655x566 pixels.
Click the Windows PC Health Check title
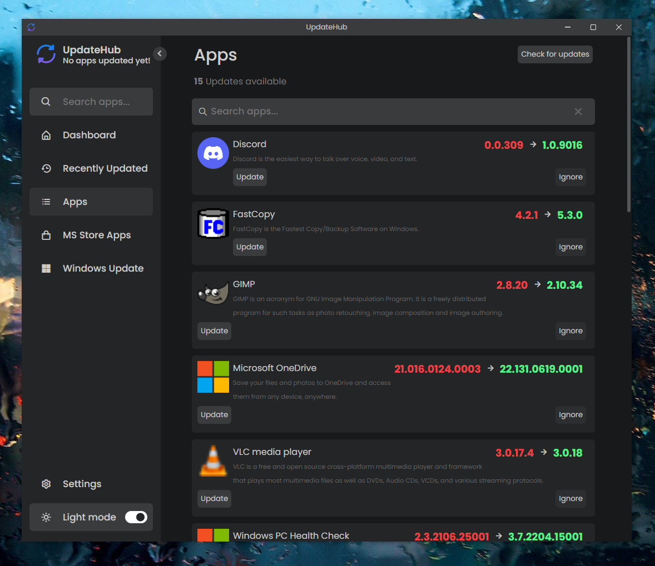[x=291, y=536]
